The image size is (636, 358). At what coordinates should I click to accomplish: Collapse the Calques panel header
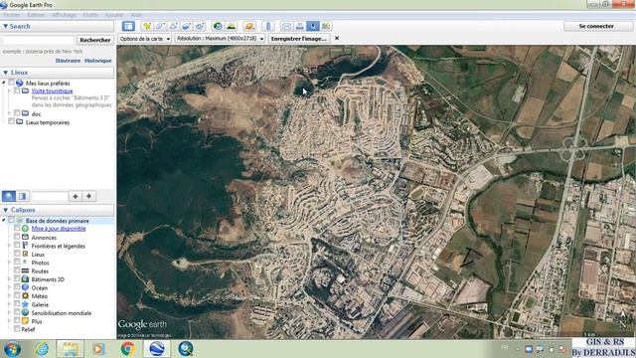tap(58, 210)
